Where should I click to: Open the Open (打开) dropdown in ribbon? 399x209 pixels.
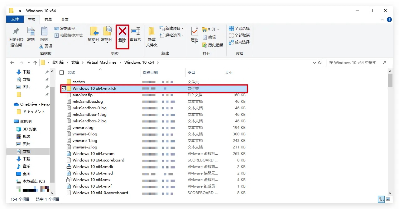[211, 30]
